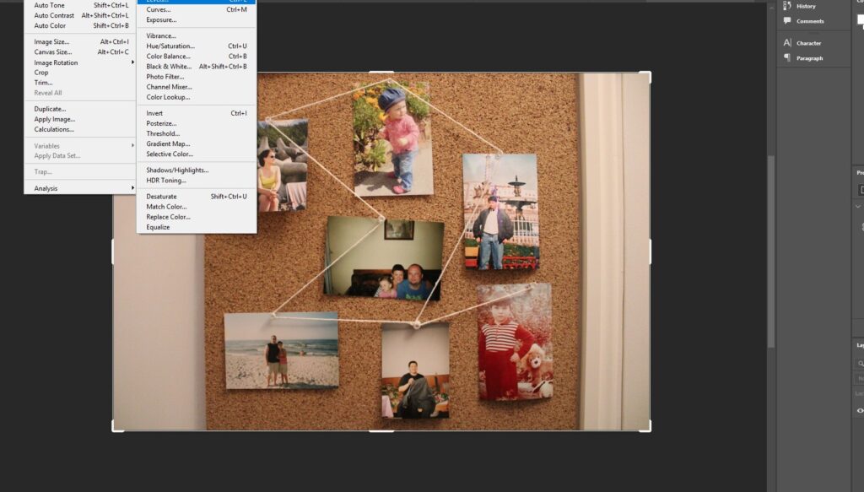The height and width of the screenshot is (492, 864).
Task: Choose HDR Toning from Adjustments
Action: (196, 180)
